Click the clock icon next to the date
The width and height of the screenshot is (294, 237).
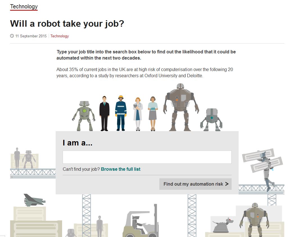pyautogui.click(x=12, y=36)
